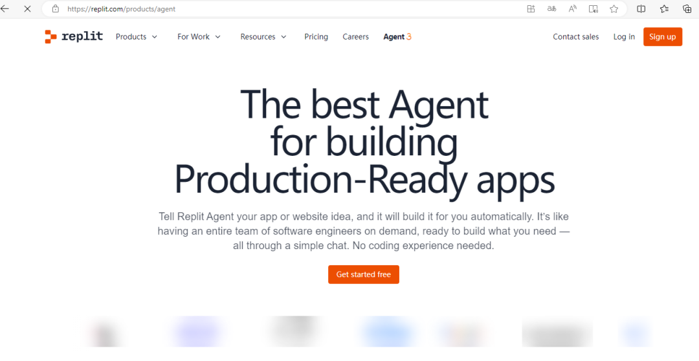Click the address bar URL field
This screenshot has width=699, height=361.
[x=259, y=9]
